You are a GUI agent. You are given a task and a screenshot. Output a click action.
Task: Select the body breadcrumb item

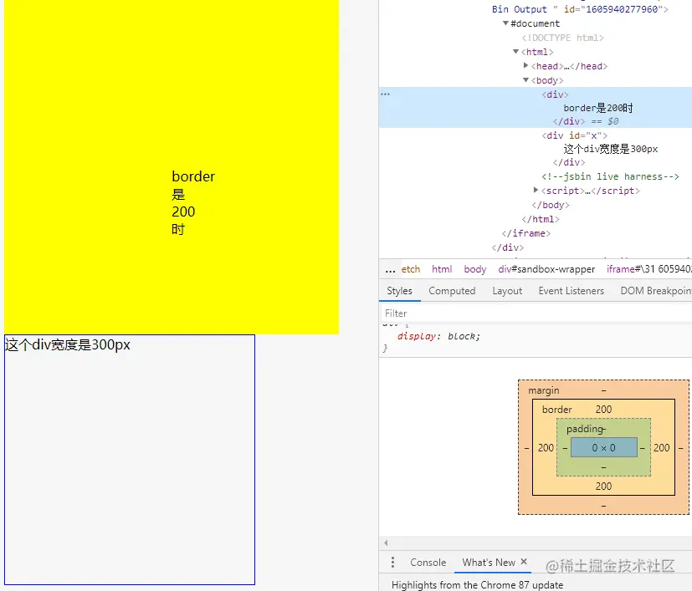pos(475,269)
